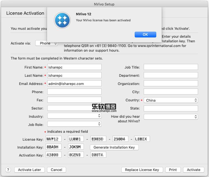
Task: Click the State input field
Action: pos(171,108)
